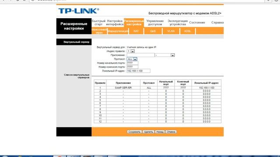Click the Конечный порт column header
The height and width of the screenshot is (157, 280).
click(183, 83)
